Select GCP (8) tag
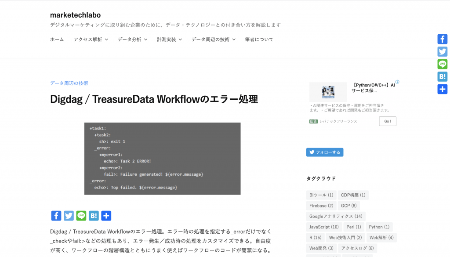This screenshot has height=257, width=450. [x=348, y=206]
